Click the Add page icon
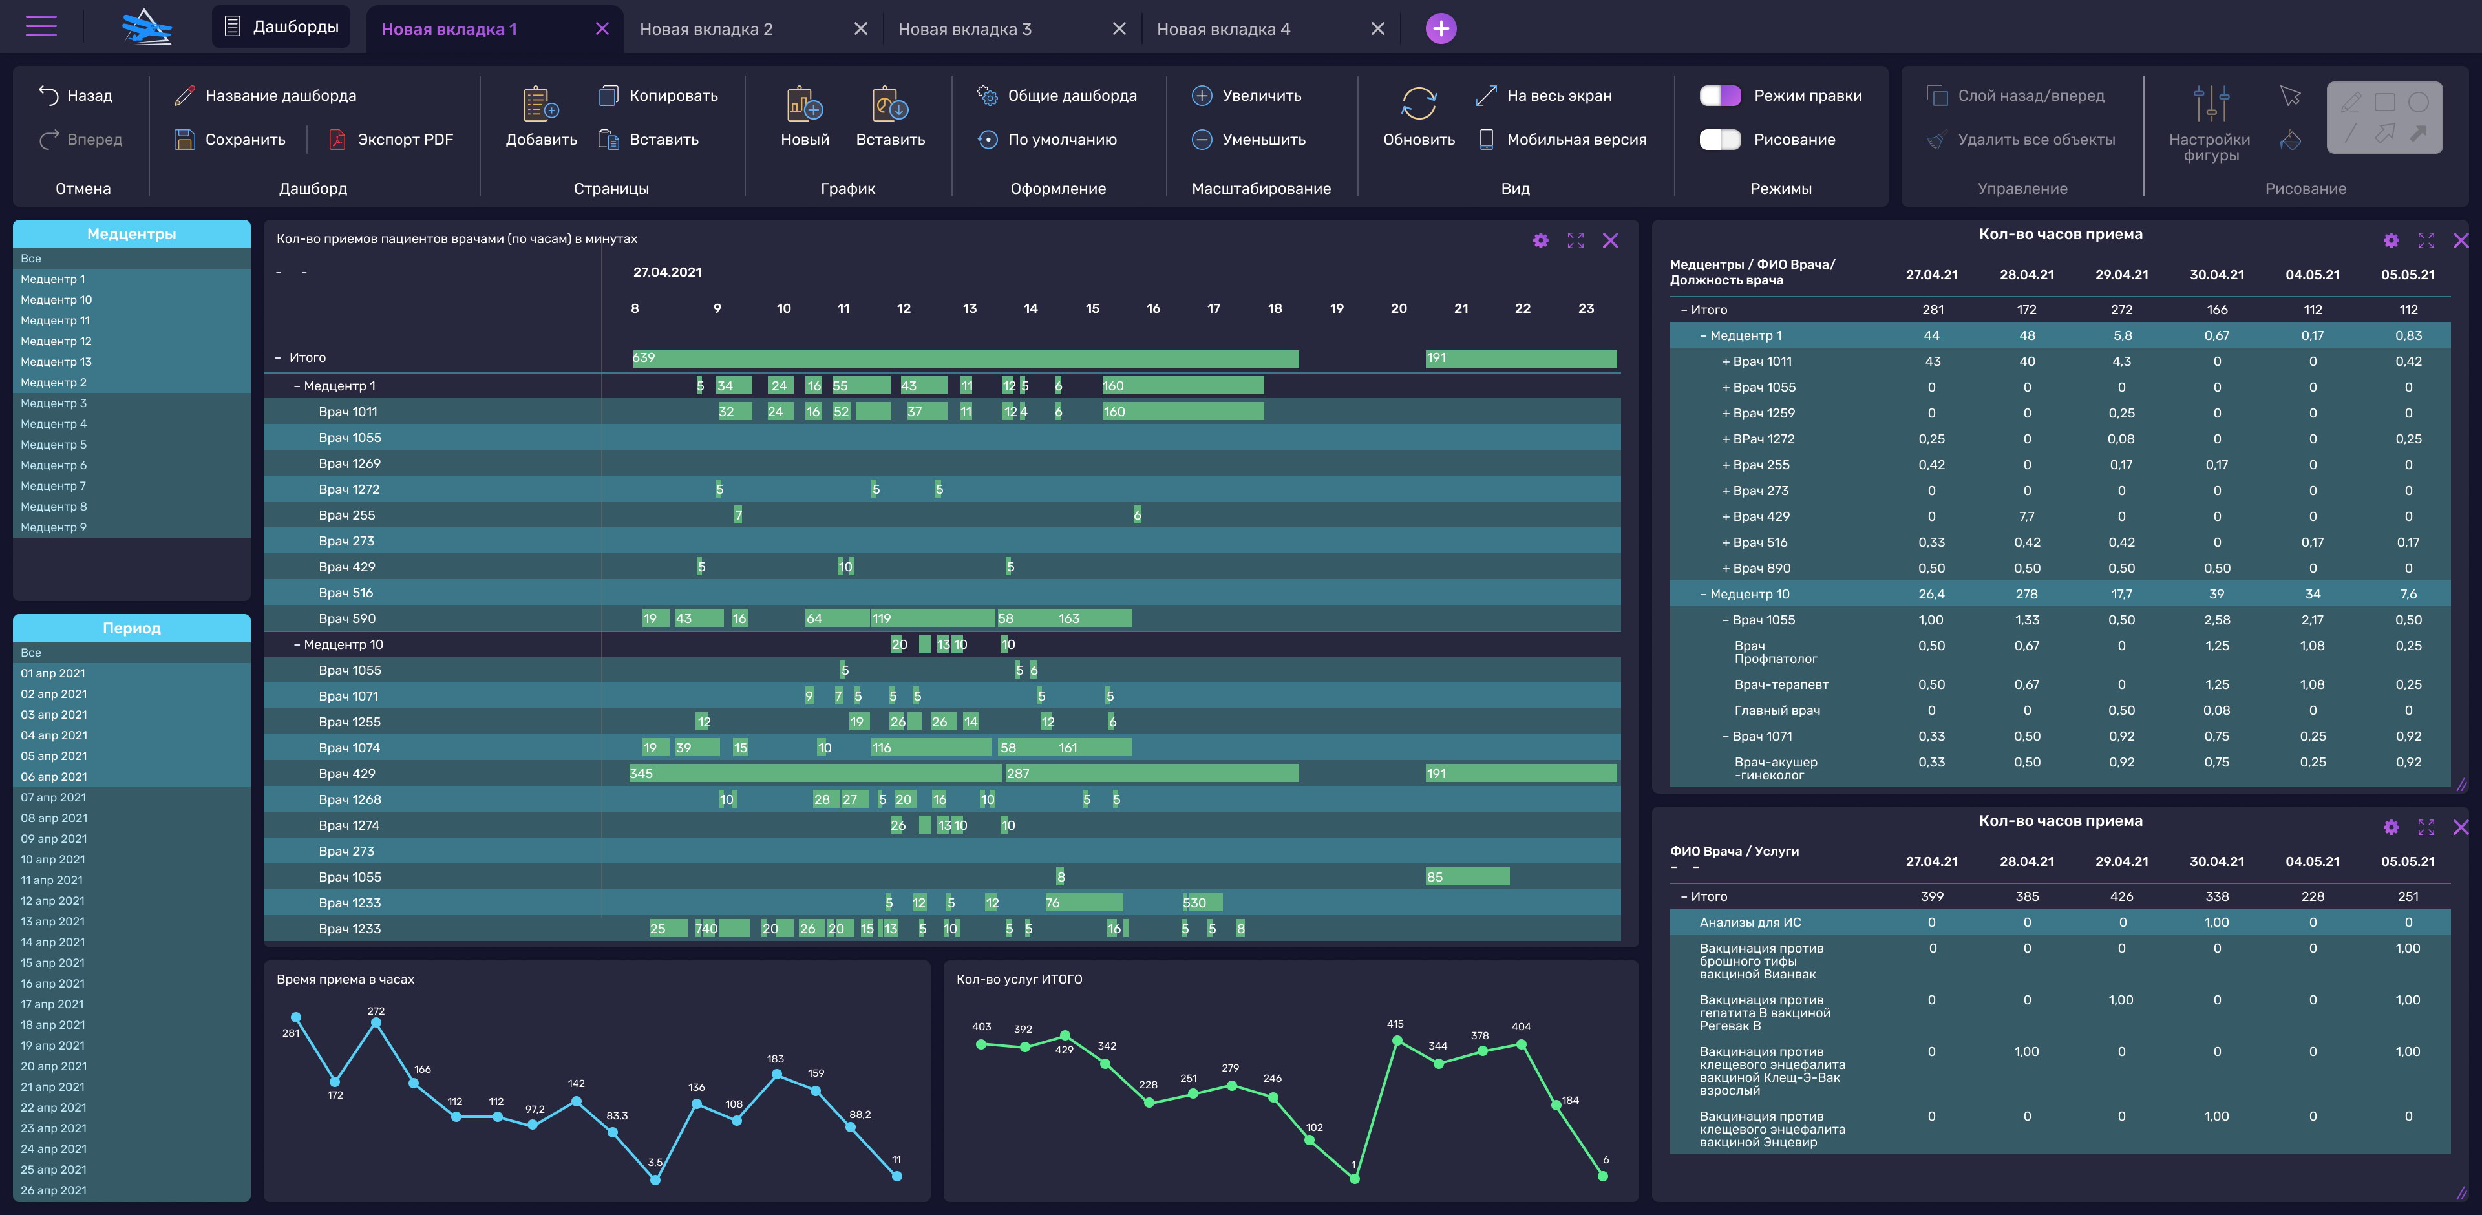The width and height of the screenshot is (2482, 1215). (x=540, y=104)
